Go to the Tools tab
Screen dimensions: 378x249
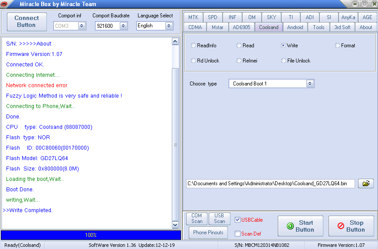(x=319, y=27)
